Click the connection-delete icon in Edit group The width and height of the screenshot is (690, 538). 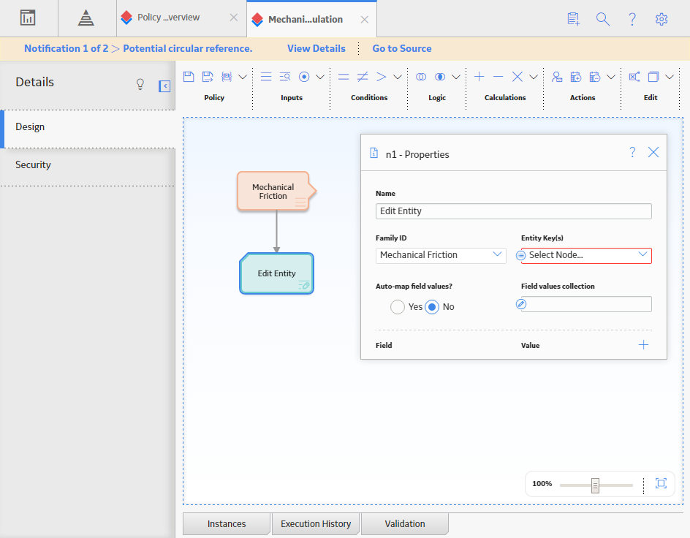click(634, 77)
